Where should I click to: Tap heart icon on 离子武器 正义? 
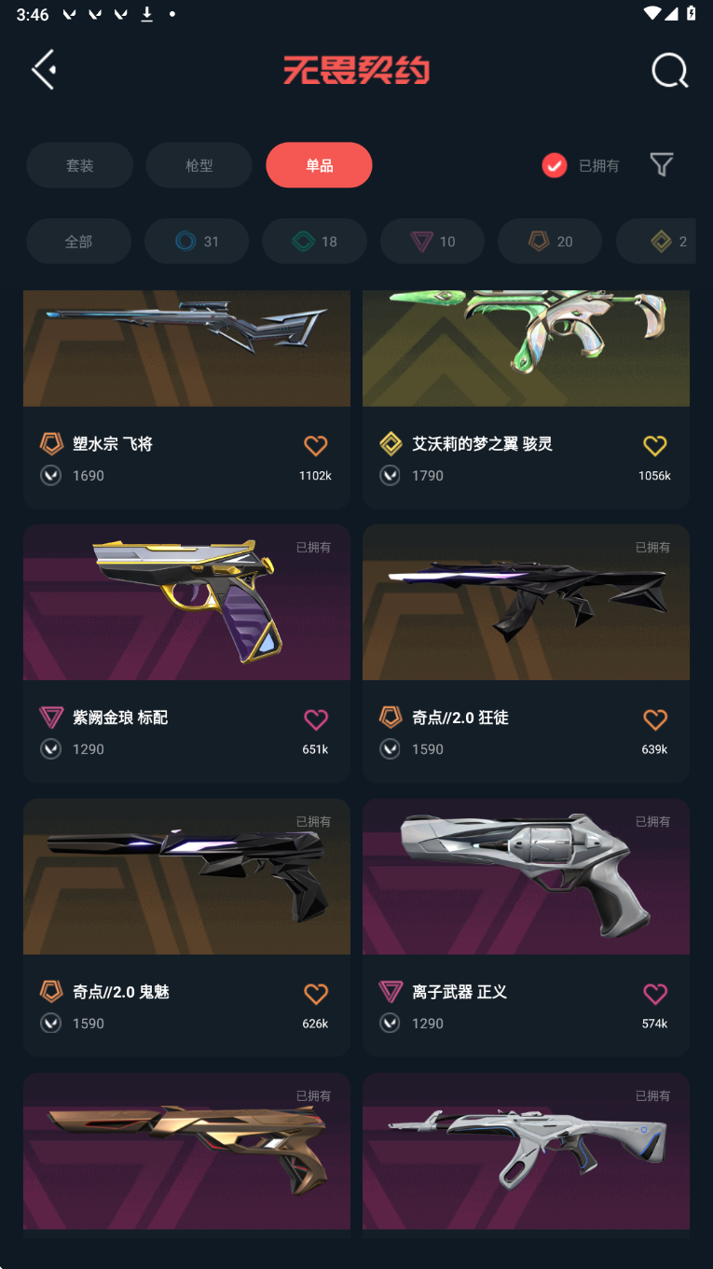tap(655, 994)
